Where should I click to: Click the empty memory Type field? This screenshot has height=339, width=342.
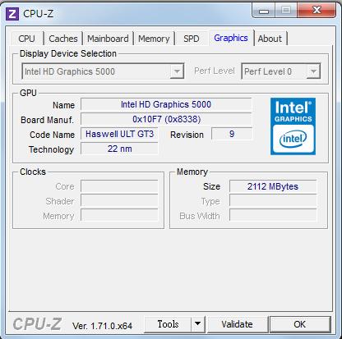[273, 201]
